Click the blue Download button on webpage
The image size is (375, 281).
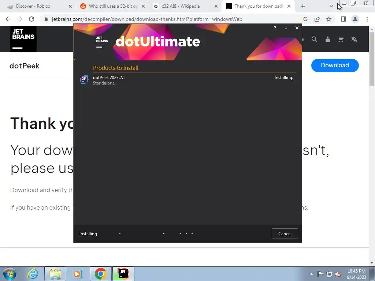click(335, 65)
